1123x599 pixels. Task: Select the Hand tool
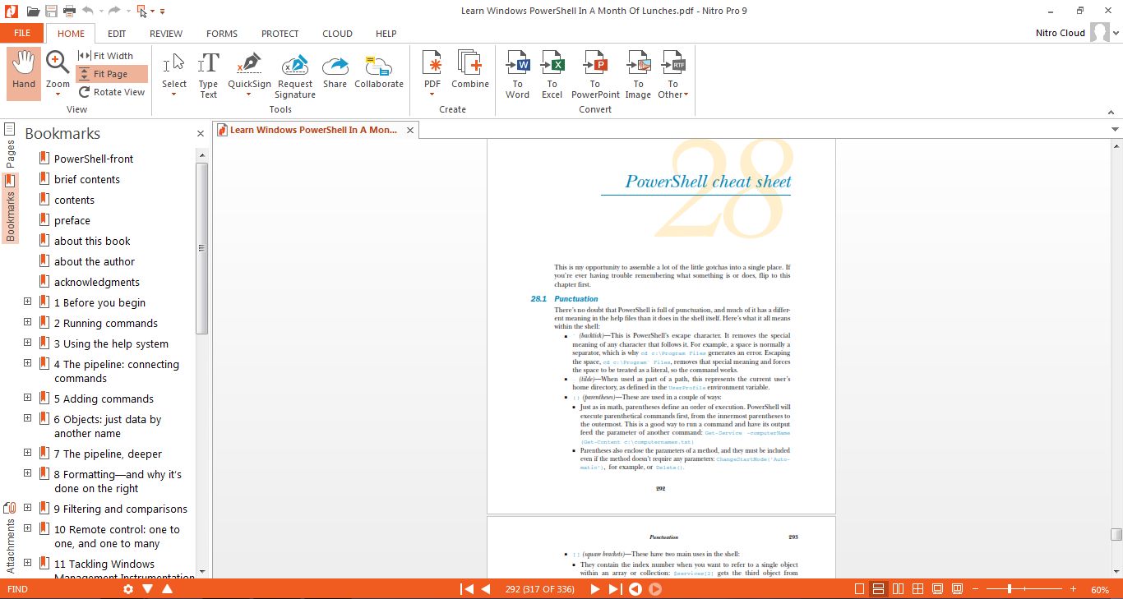24,73
